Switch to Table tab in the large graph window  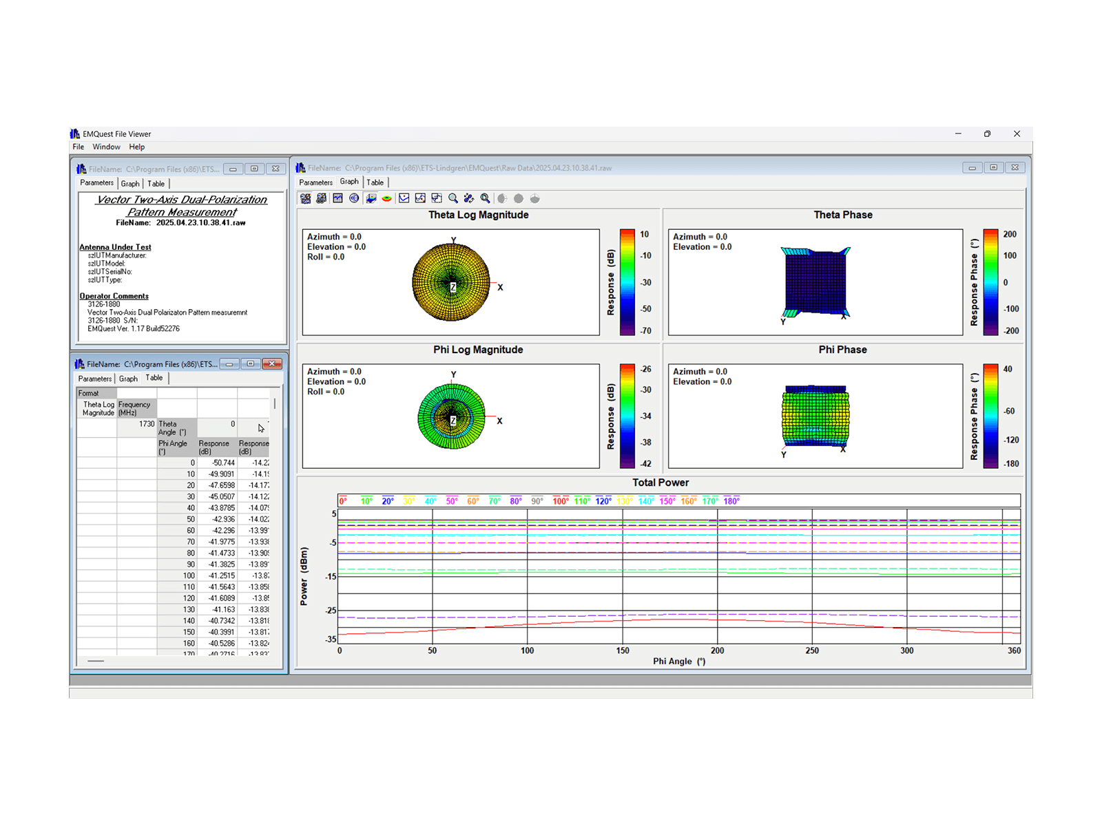tap(375, 182)
